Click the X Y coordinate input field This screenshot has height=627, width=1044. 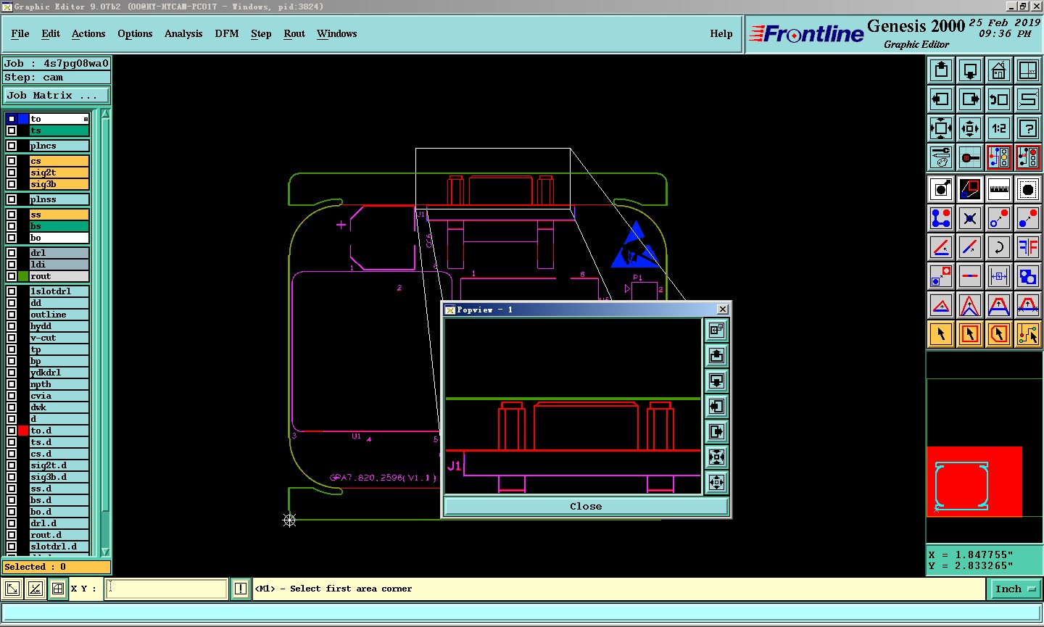coord(167,589)
